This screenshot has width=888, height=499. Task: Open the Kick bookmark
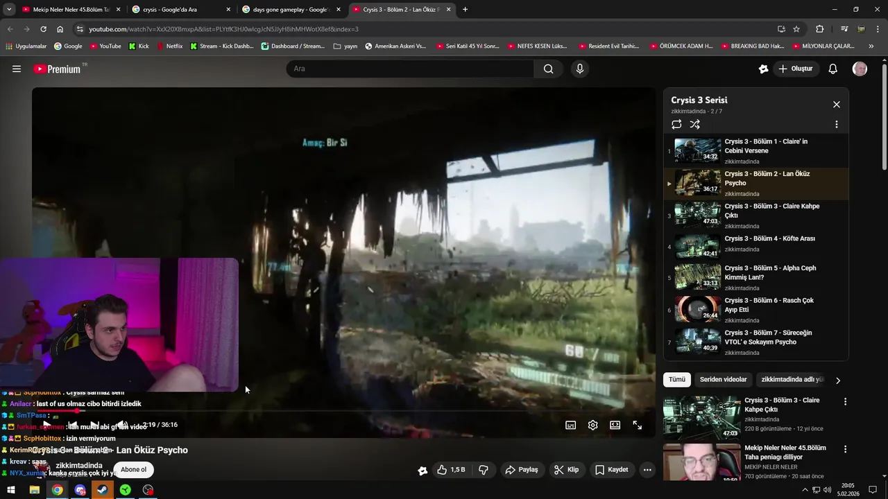pos(139,46)
